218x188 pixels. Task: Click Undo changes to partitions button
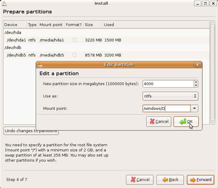pos(31,131)
